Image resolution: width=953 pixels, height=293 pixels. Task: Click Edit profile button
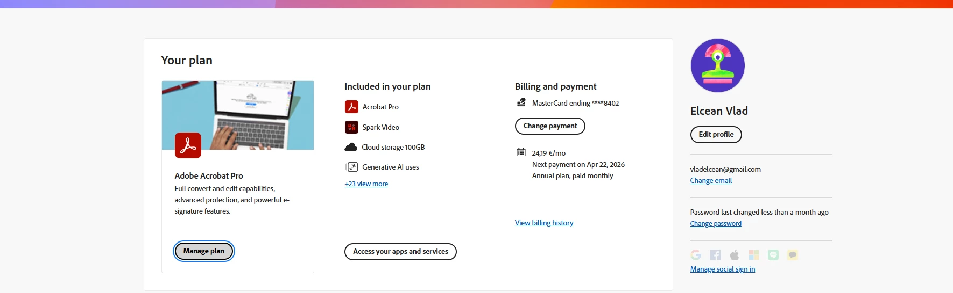716,135
